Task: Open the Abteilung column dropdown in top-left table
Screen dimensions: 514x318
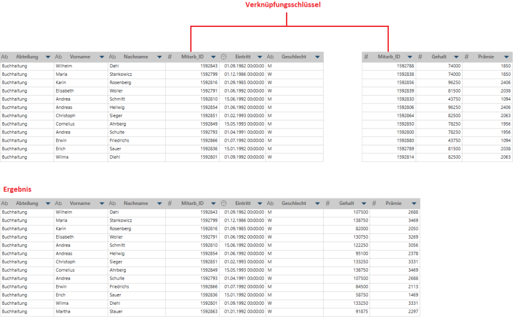Action: [48, 57]
